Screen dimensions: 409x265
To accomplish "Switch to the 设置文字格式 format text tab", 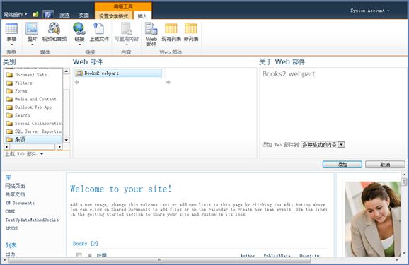I will [114, 16].
